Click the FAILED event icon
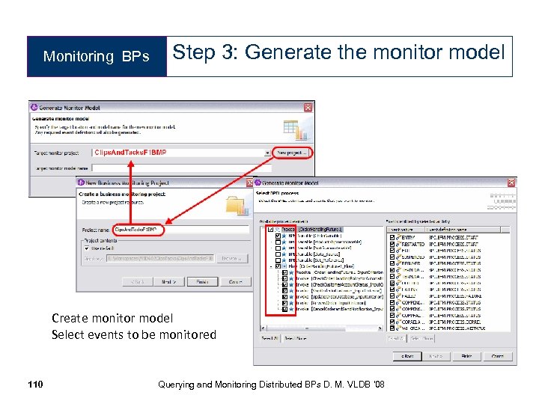The width and height of the screenshot is (539, 404). 399,296
